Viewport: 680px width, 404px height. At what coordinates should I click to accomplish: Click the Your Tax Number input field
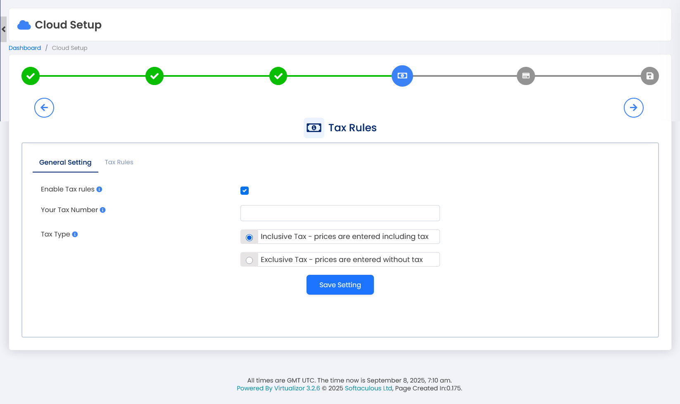point(340,213)
